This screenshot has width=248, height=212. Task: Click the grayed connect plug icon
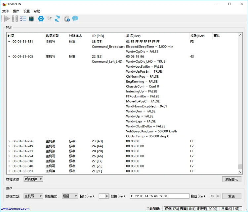(49, 18)
